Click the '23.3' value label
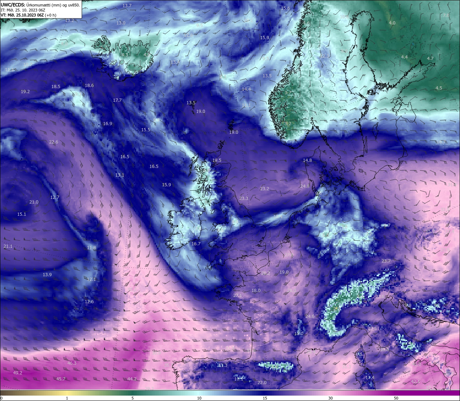Image resolution: width=460 pixels, height=401 pixels. [244, 199]
